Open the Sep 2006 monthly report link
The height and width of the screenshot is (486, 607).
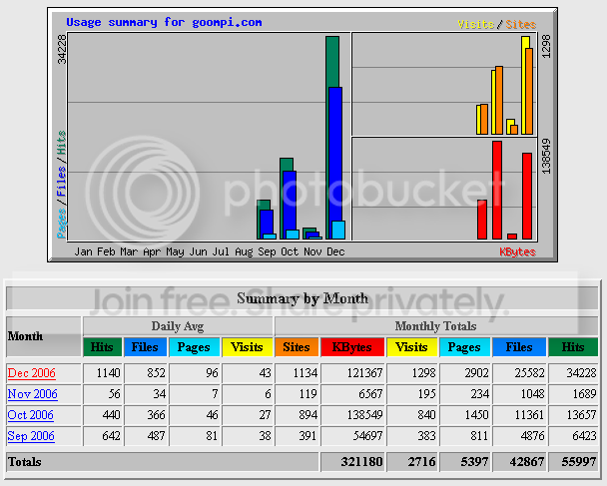coord(31,436)
